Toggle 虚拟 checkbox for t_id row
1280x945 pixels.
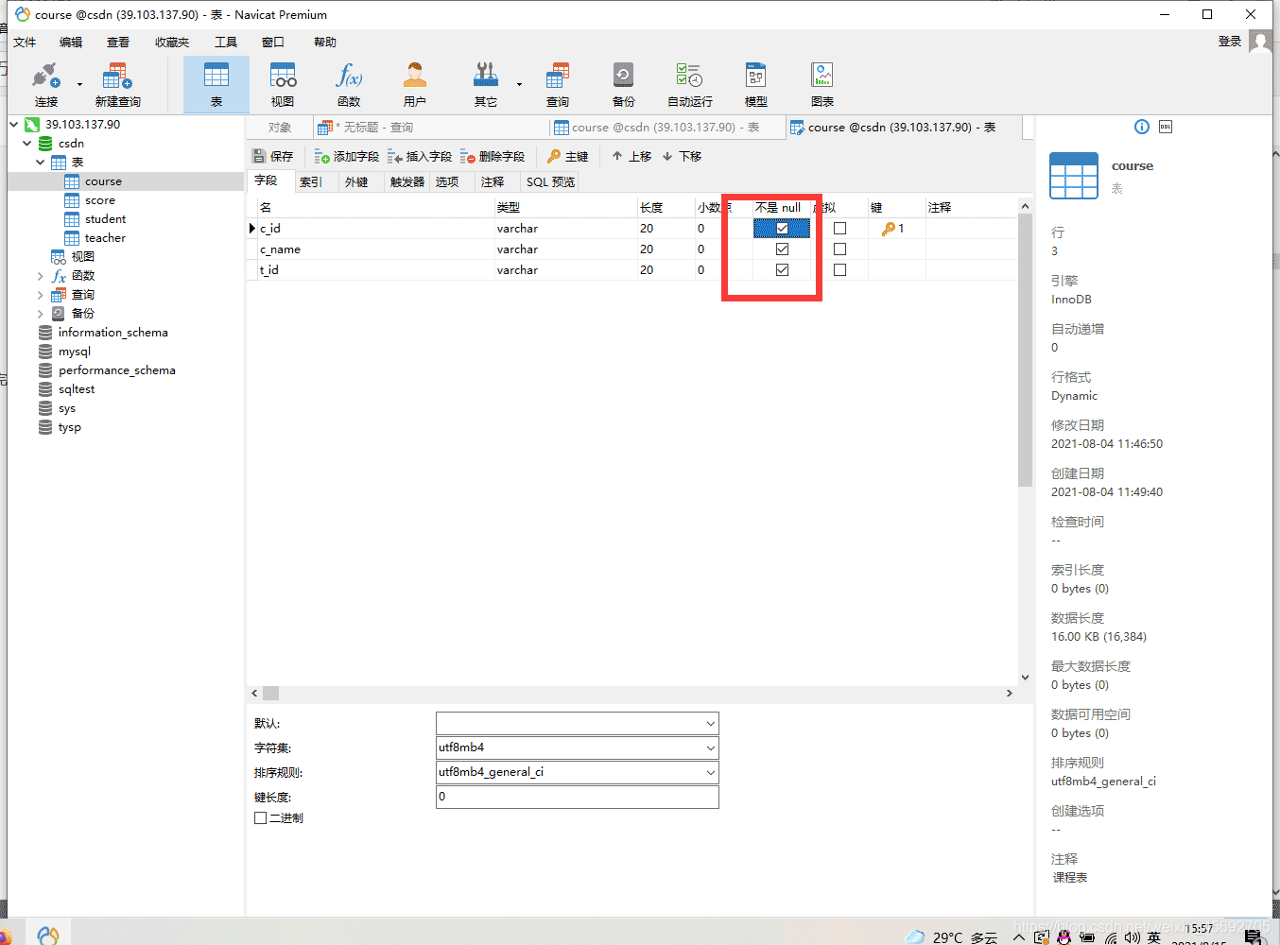tap(839, 270)
